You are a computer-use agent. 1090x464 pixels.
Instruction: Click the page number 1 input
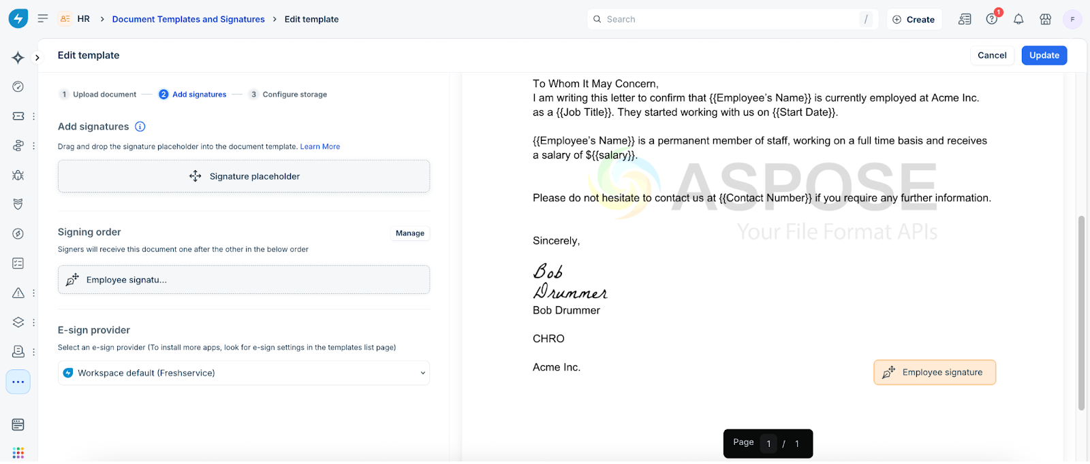point(768,444)
